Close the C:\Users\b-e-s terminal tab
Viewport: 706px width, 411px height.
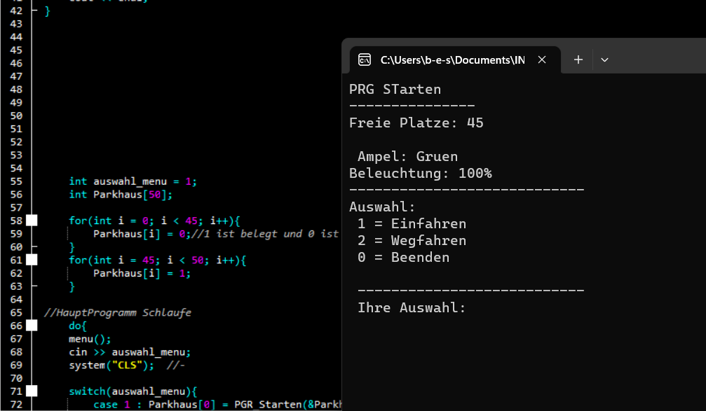pyautogui.click(x=542, y=60)
